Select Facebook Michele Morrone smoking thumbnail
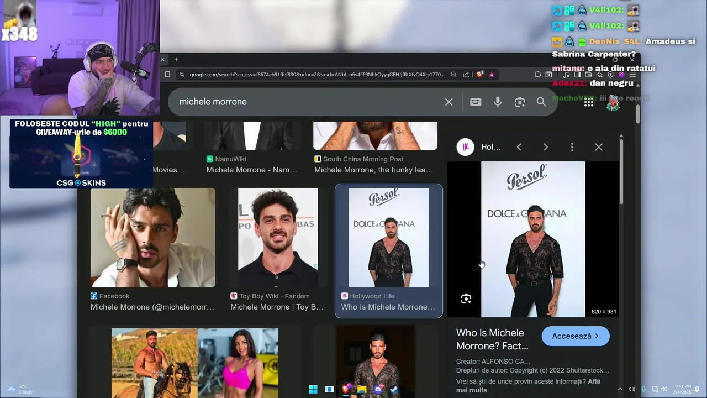The image size is (707, 398). [152, 238]
